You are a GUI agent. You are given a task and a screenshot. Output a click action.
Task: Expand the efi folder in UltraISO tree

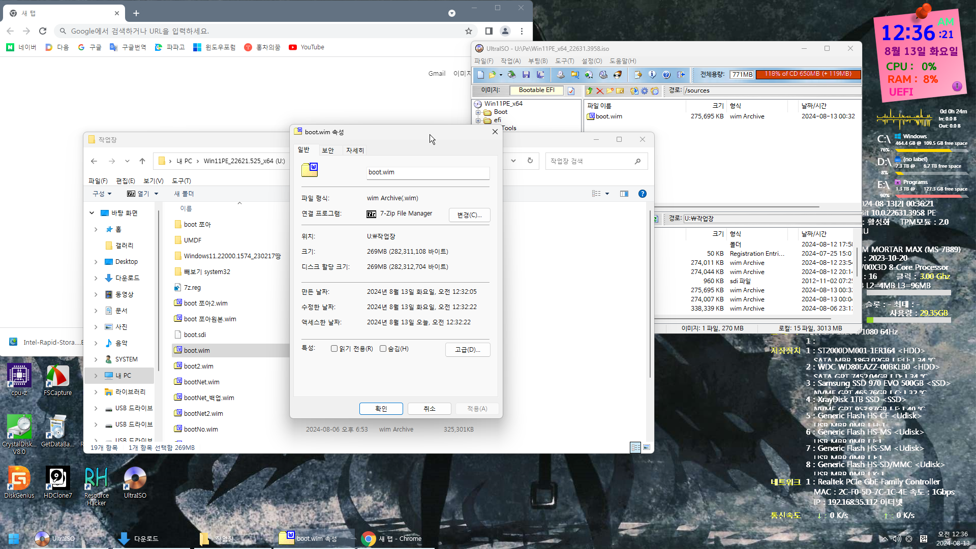click(x=478, y=120)
